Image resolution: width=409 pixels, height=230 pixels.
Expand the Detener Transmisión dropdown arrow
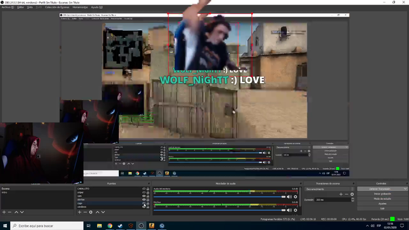(405, 189)
